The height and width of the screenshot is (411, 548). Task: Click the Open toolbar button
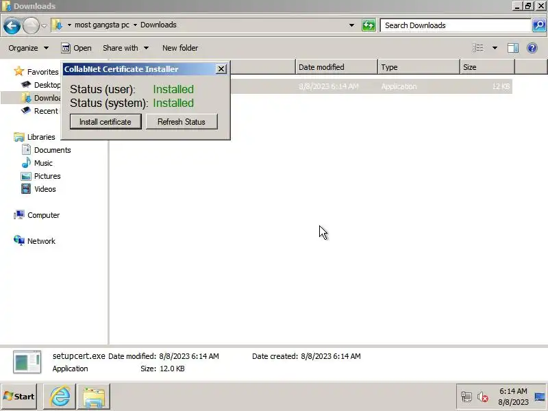point(76,48)
